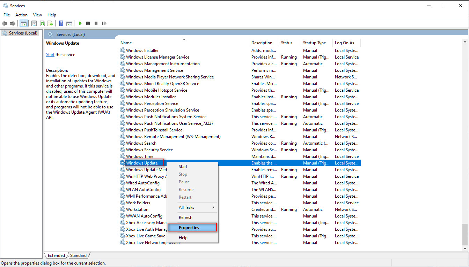Screen dimensions: 469x267
Task: Open the Help menu in the menu bar
Action: tap(52, 15)
